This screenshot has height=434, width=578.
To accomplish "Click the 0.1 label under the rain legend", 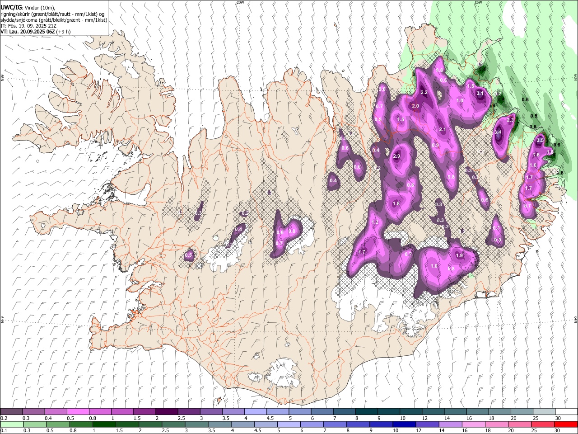I will click(4, 431).
